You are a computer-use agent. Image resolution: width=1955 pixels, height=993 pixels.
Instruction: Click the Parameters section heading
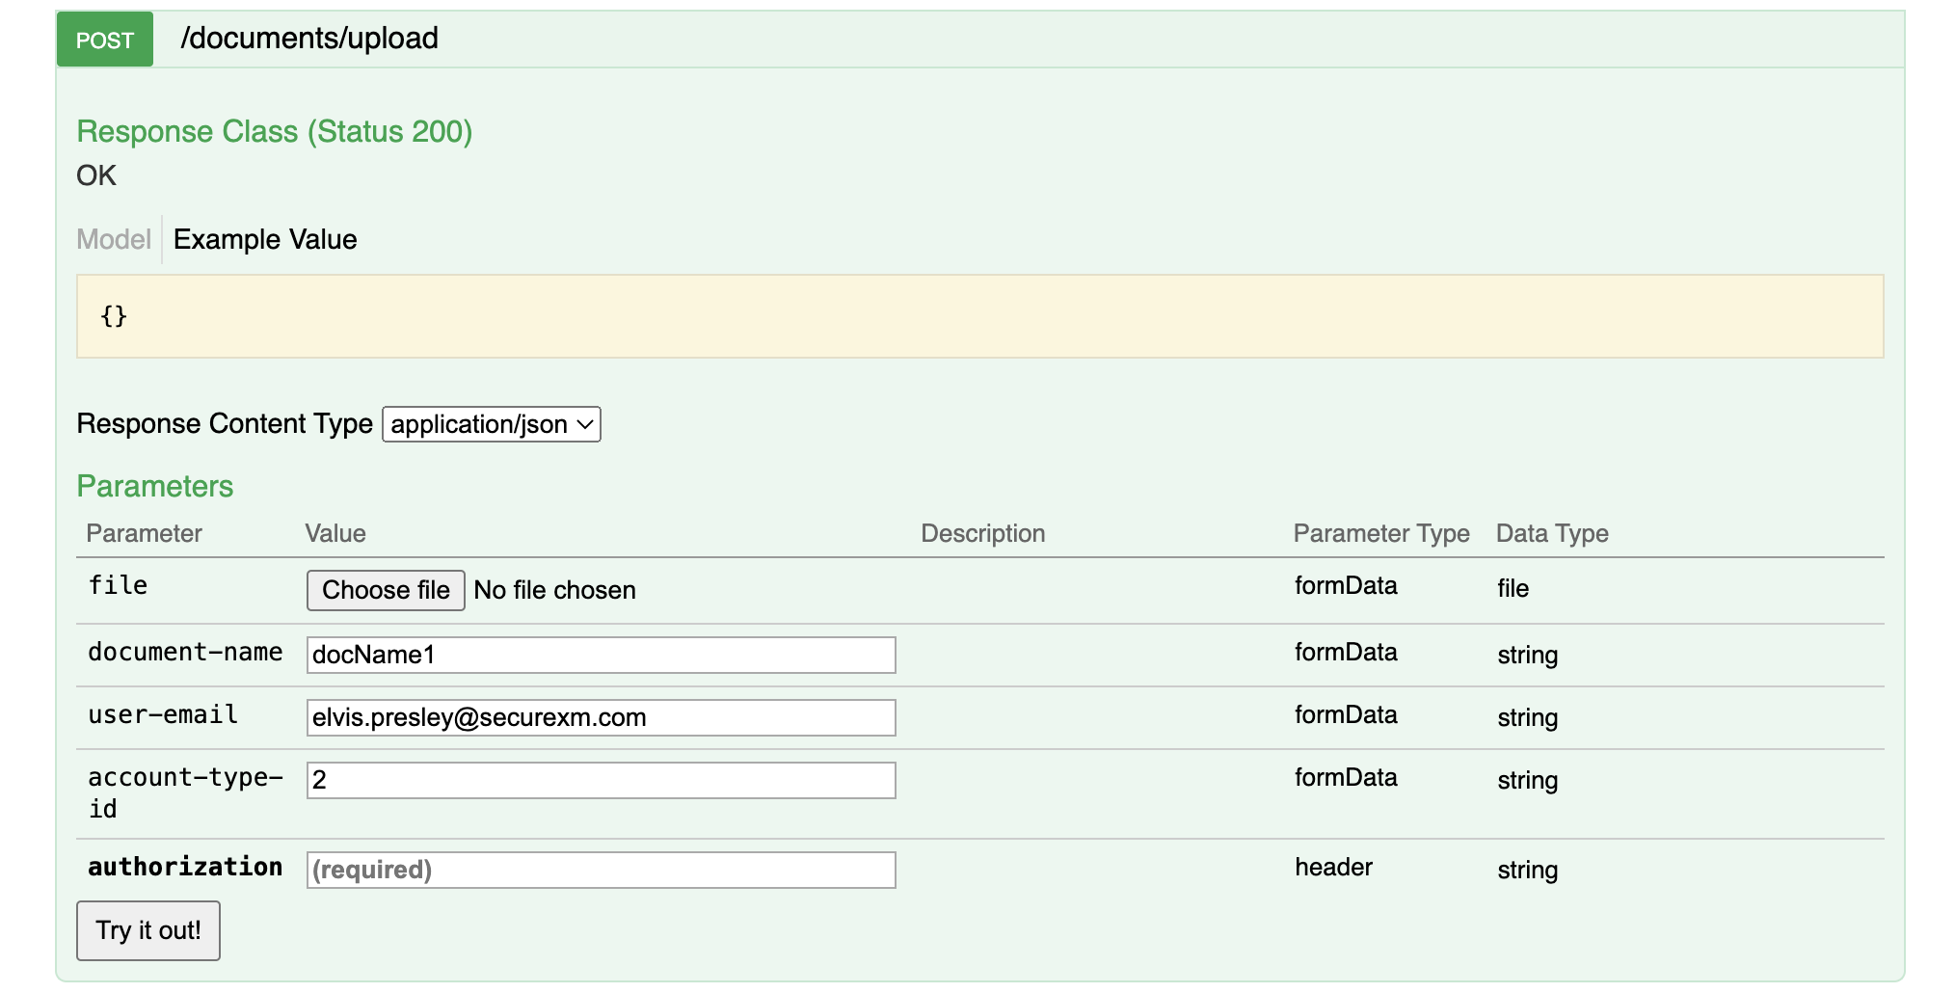[154, 486]
